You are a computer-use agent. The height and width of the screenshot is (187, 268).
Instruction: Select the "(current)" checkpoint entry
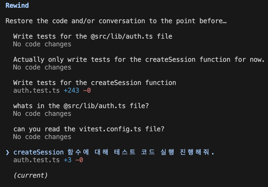pos(30,175)
